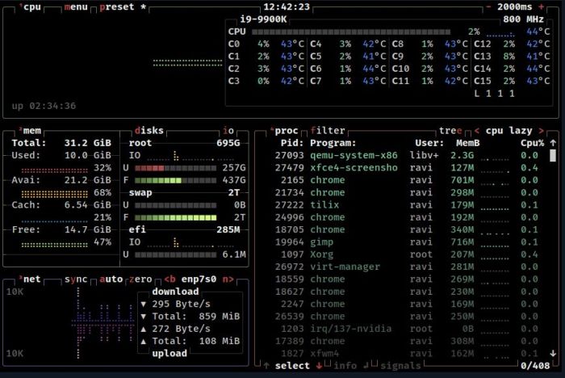Toggle disk io mode
This screenshot has height=378, width=565.
click(228, 130)
